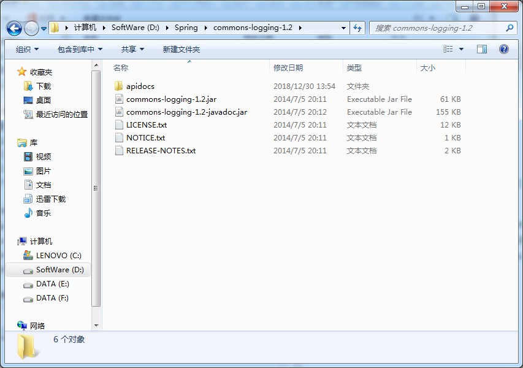Open DATA (E:) drive icon
523x368 pixels.
(28, 284)
